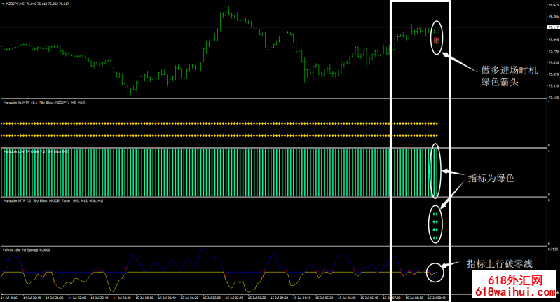Click the upper yellow diamond row
560x302 pixels.
click(210, 123)
